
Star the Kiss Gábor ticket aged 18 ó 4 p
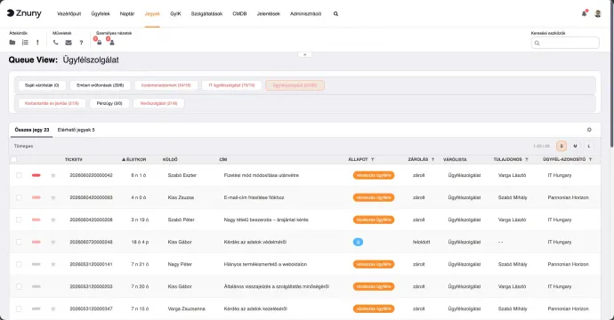[53, 242]
